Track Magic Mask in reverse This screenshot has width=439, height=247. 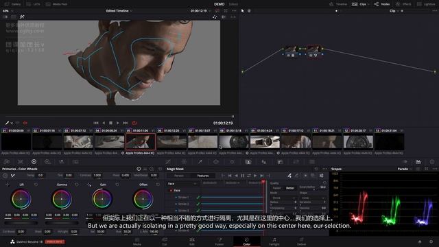pos(236,176)
